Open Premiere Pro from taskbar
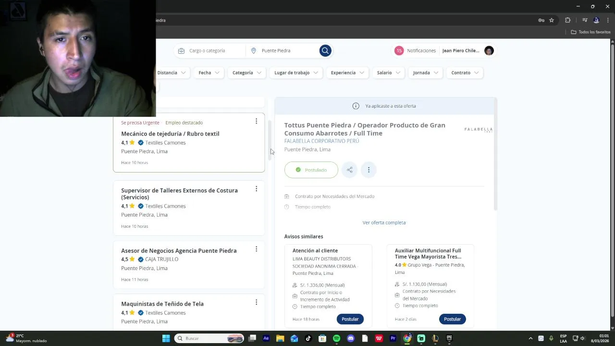 click(393, 338)
